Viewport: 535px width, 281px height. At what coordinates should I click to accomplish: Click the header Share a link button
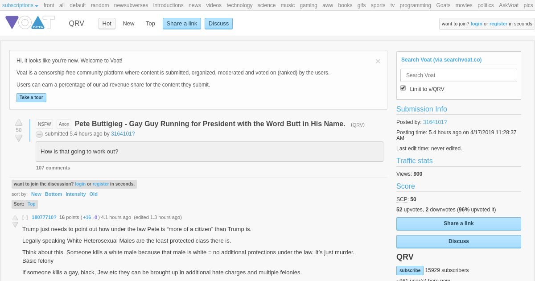click(x=182, y=24)
